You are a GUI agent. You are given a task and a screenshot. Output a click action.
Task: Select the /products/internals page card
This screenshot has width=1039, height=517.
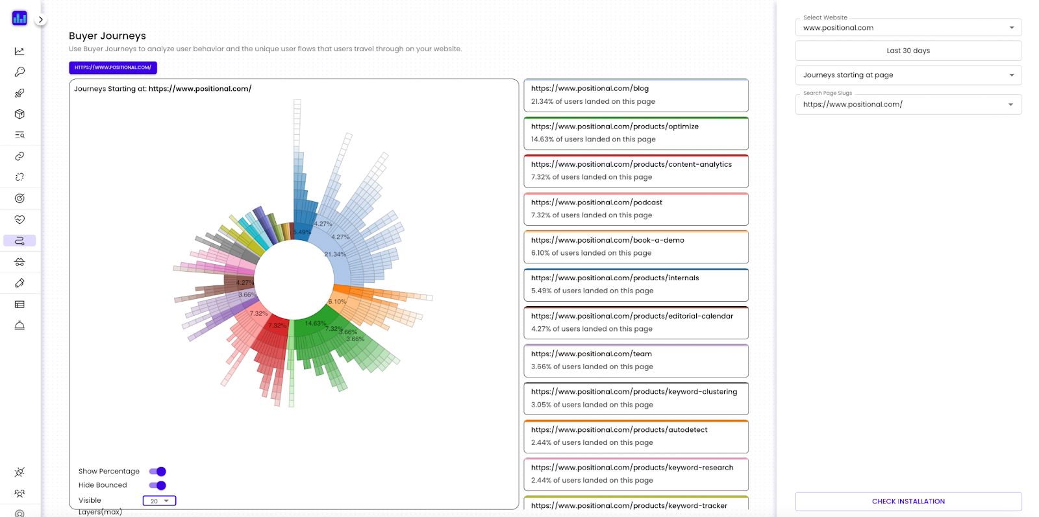coord(636,285)
